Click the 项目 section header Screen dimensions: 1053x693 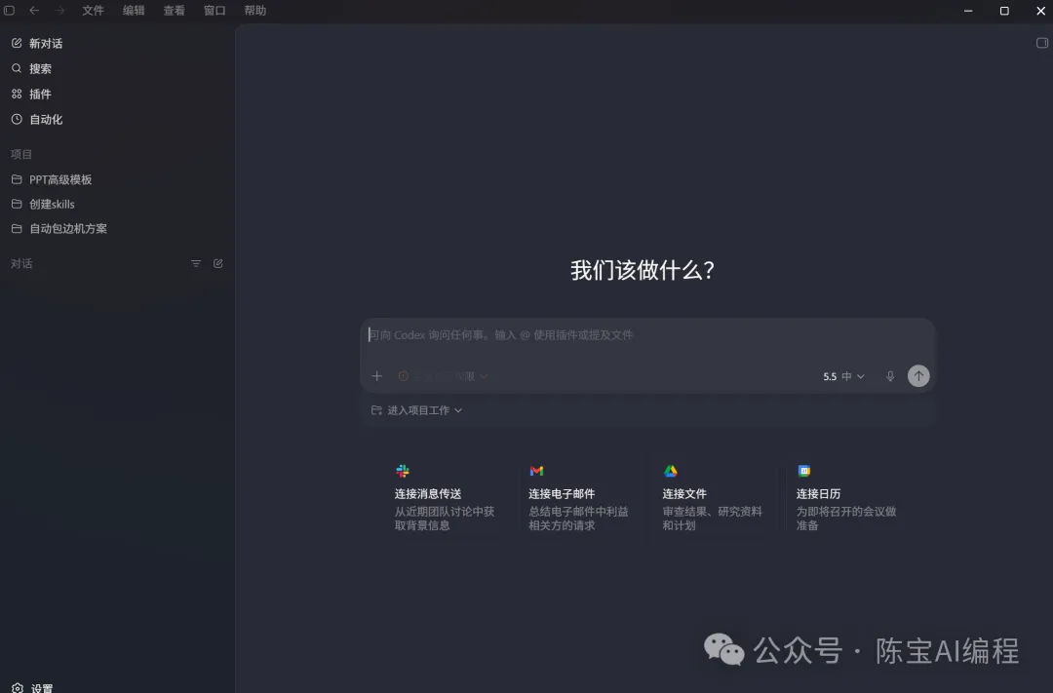coord(21,154)
